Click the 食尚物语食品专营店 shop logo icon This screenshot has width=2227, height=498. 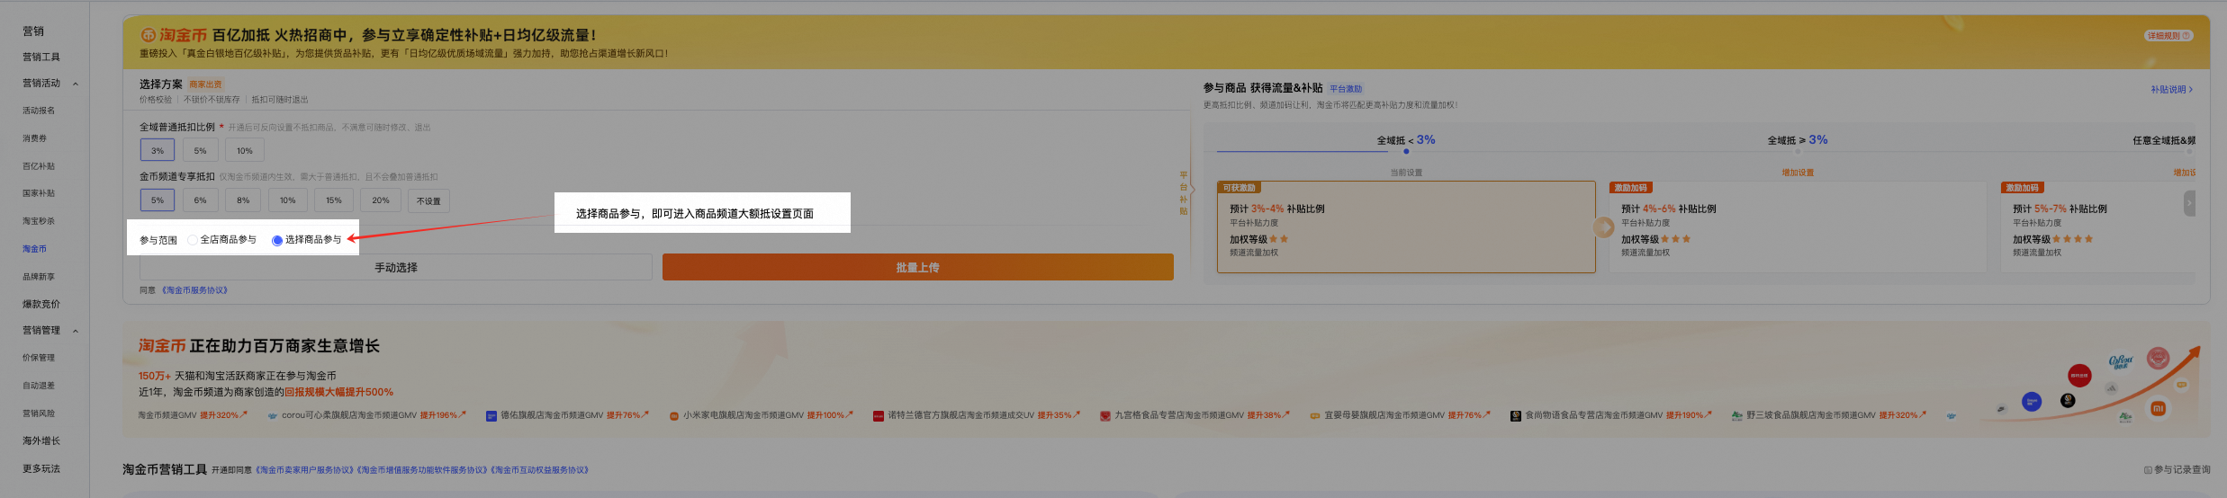1516,416
